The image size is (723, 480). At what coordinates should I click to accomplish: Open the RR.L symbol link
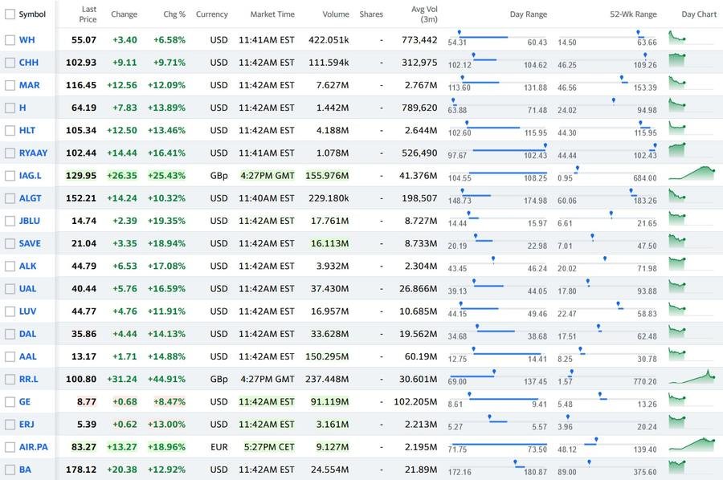(29, 379)
